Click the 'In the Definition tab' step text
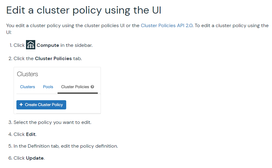272x168 pixels. click(x=66, y=146)
